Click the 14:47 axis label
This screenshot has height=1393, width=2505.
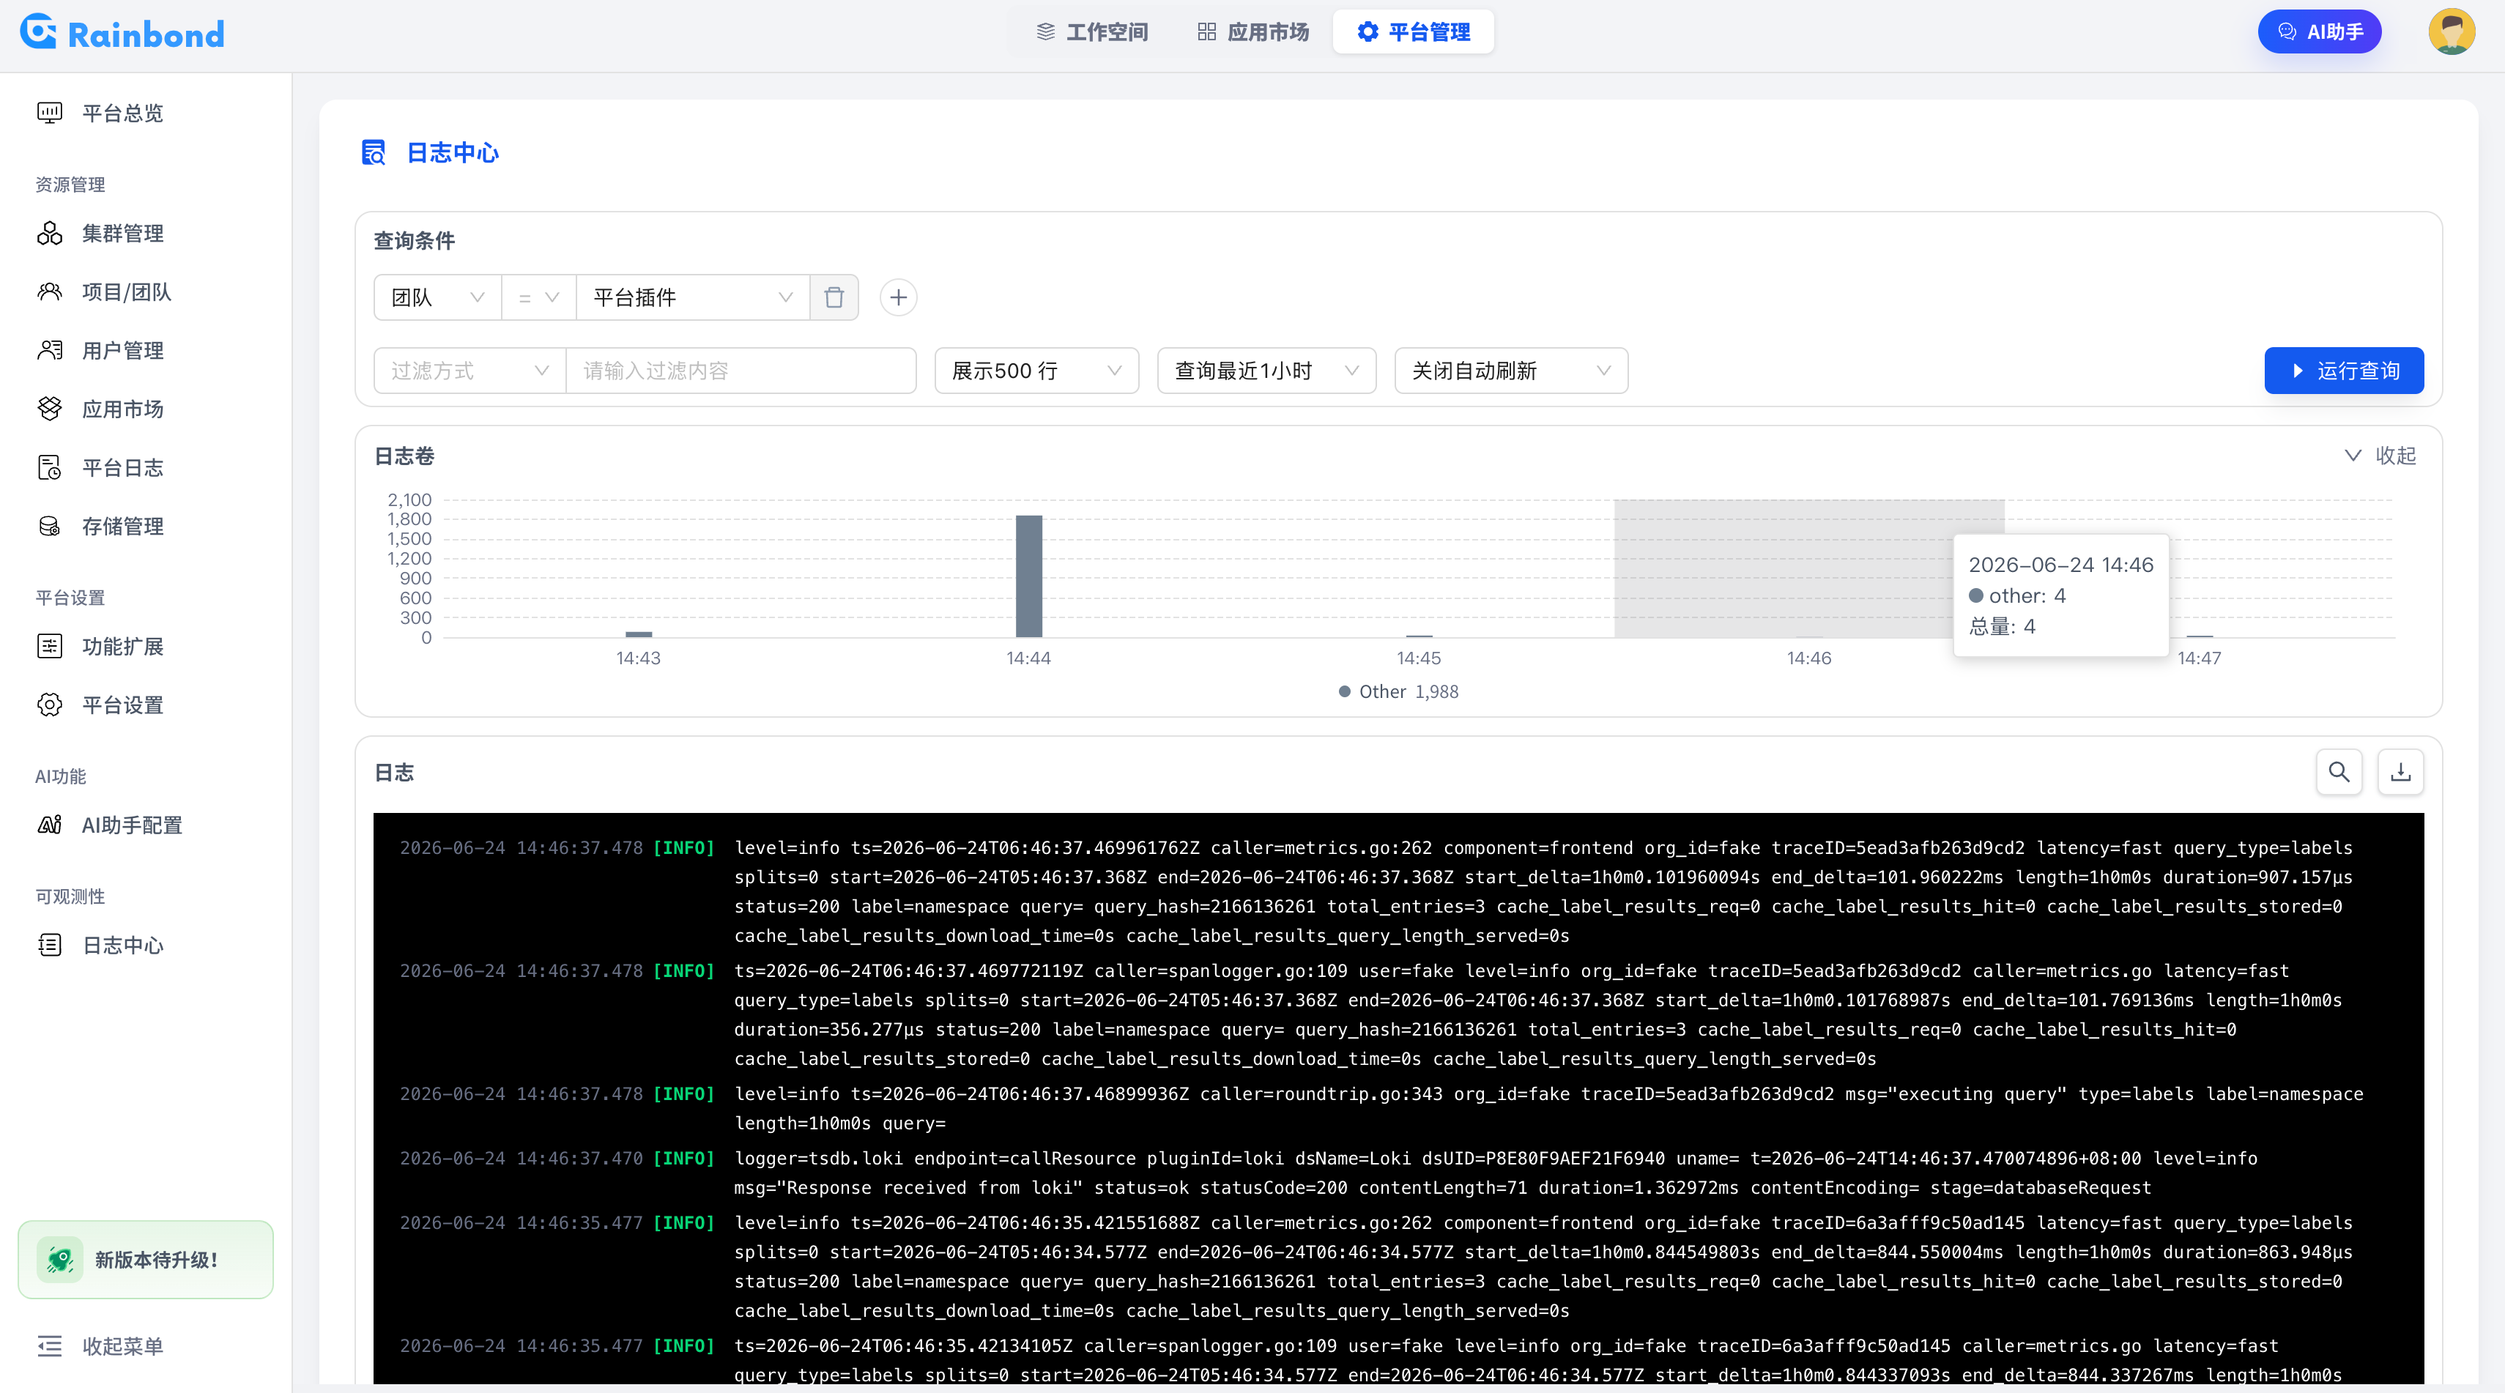pos(2200,658)
